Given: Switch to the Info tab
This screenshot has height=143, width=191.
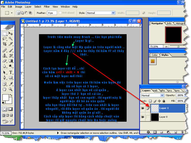Looking at the screenshot, I should [x=169, y=23].
